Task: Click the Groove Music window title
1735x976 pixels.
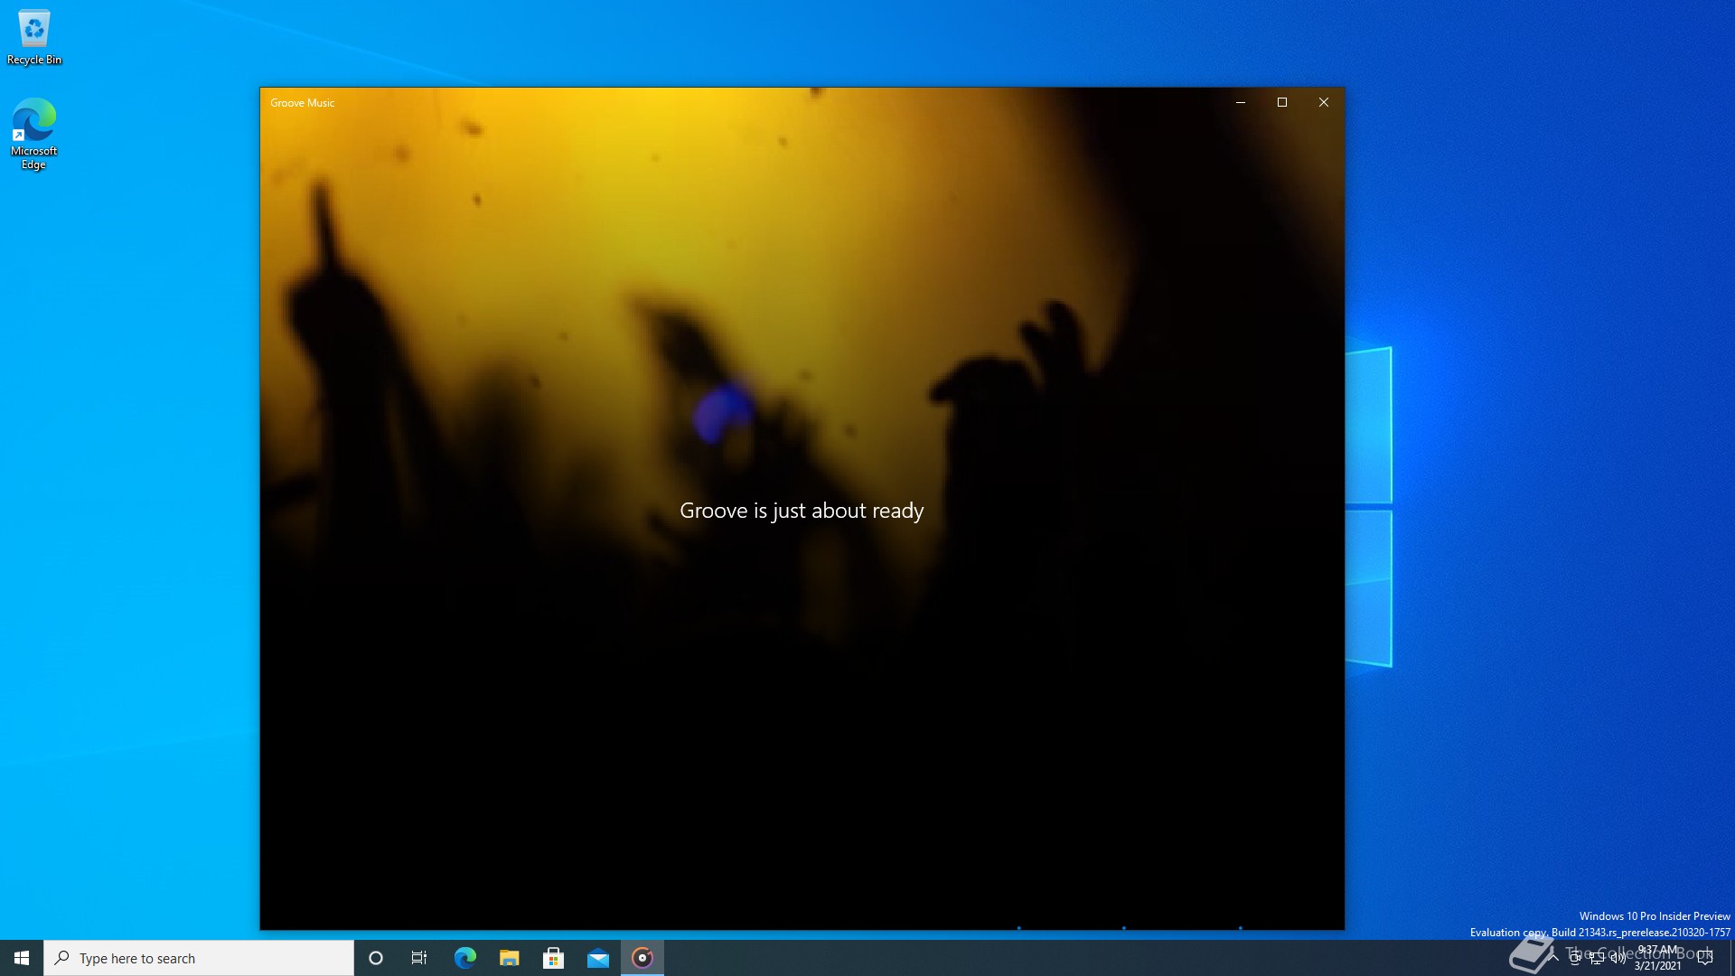Action: [x=302, y=103]
